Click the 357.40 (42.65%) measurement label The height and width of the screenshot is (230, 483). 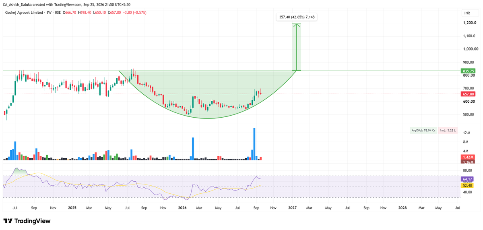coord(297,17)
